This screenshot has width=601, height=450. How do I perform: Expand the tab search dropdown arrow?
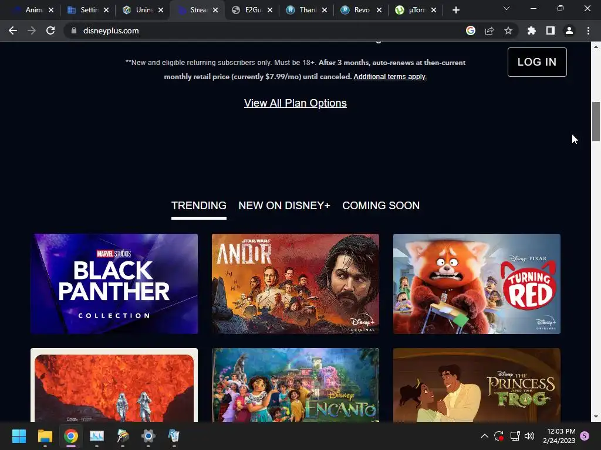click(506, 8)
